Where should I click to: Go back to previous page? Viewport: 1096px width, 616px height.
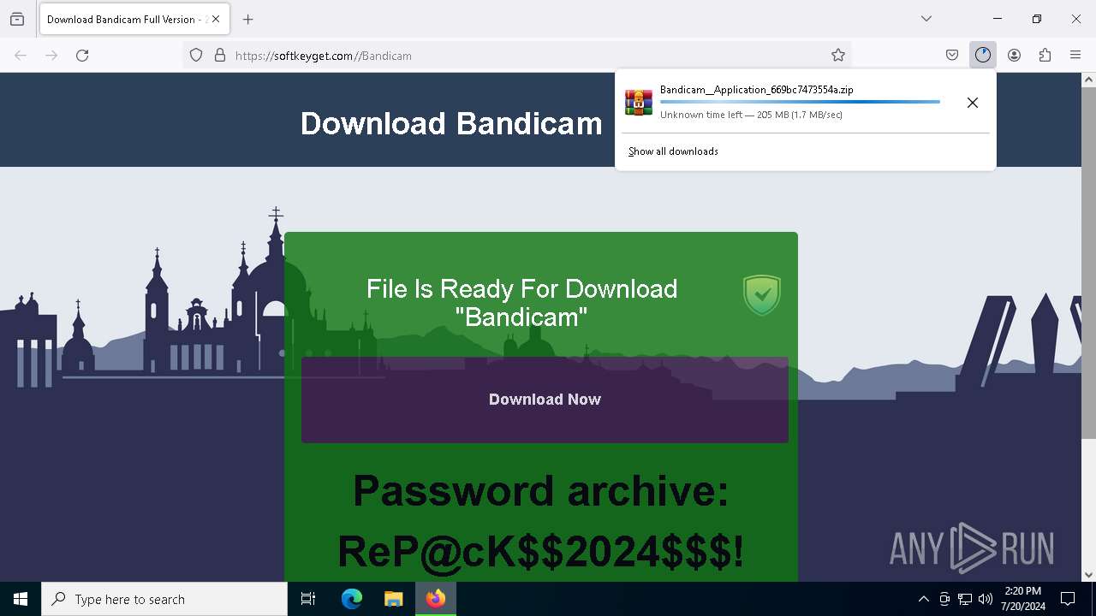(x=21, y=55)
